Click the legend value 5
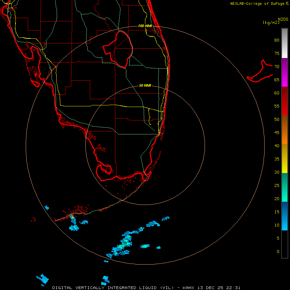The image size is (290, 290). (x=278, y=238)
